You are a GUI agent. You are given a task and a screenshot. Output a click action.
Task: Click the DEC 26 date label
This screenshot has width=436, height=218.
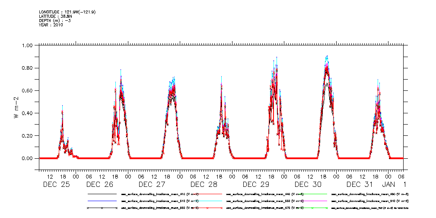(99, 184)
